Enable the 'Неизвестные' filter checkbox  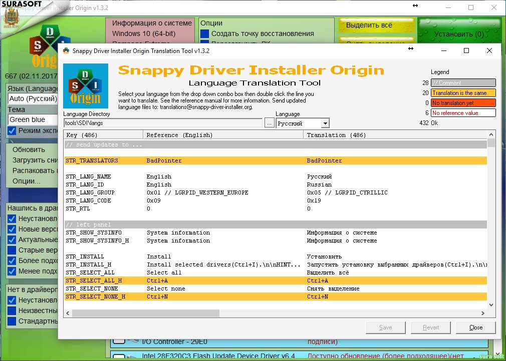12,311
